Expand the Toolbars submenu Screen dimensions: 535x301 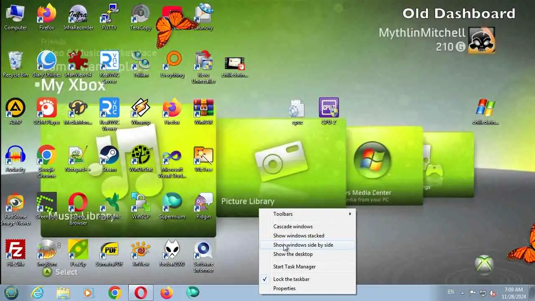[x=308, y=214]
